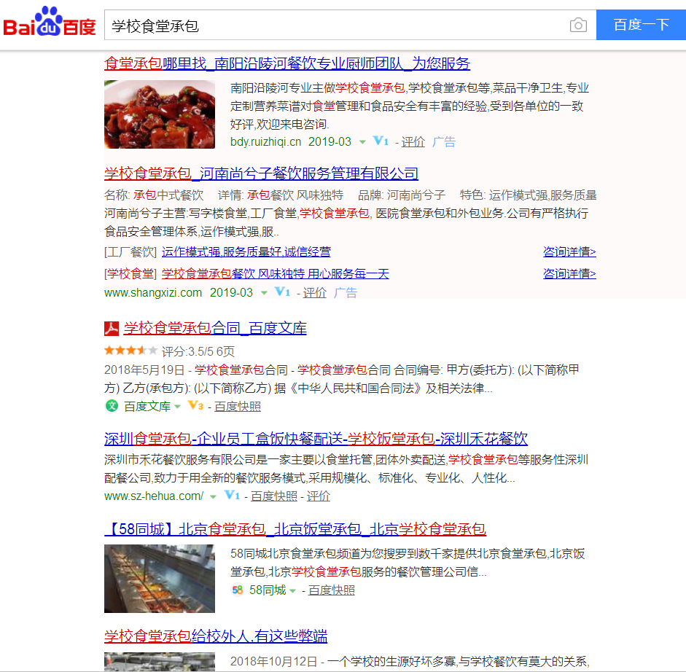
Task: Click the canteen buffet counter thumbnail
Action: pos(160,579)
